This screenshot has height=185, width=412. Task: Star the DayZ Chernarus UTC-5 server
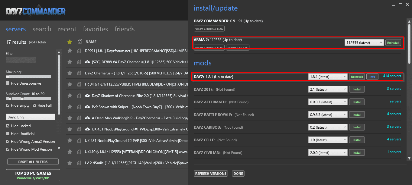click(70, 73)
